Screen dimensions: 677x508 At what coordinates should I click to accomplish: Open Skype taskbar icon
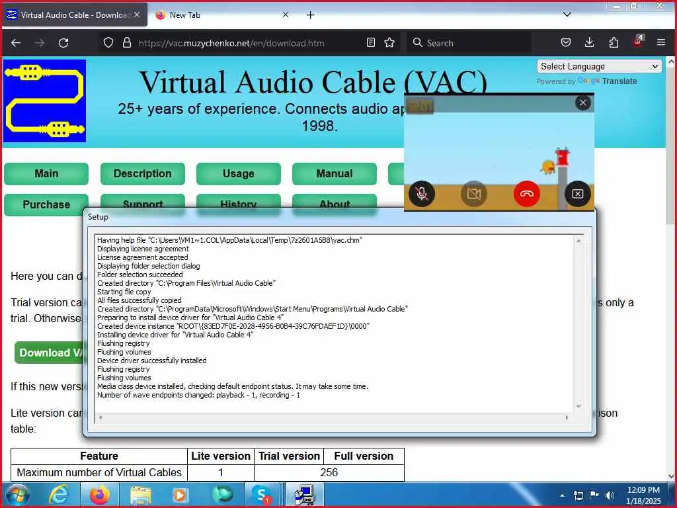point(262,495)
